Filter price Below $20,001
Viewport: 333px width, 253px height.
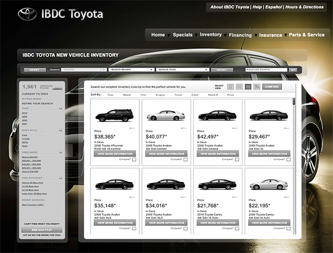30,157
